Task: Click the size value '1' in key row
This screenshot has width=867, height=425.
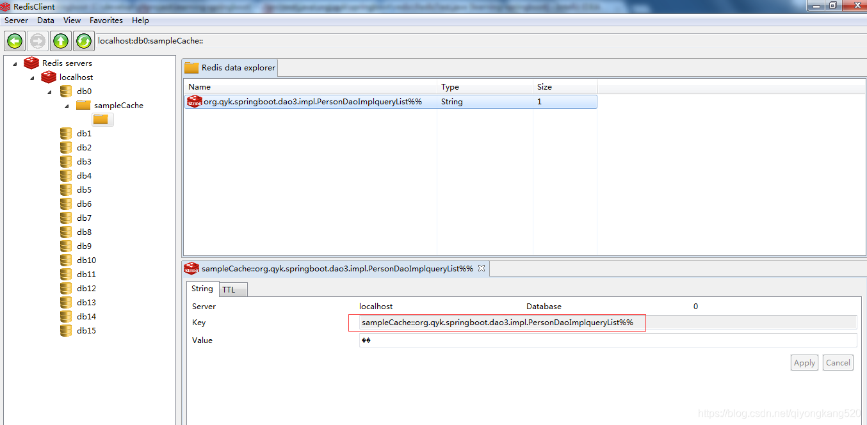Action: (x=539, y=102)
